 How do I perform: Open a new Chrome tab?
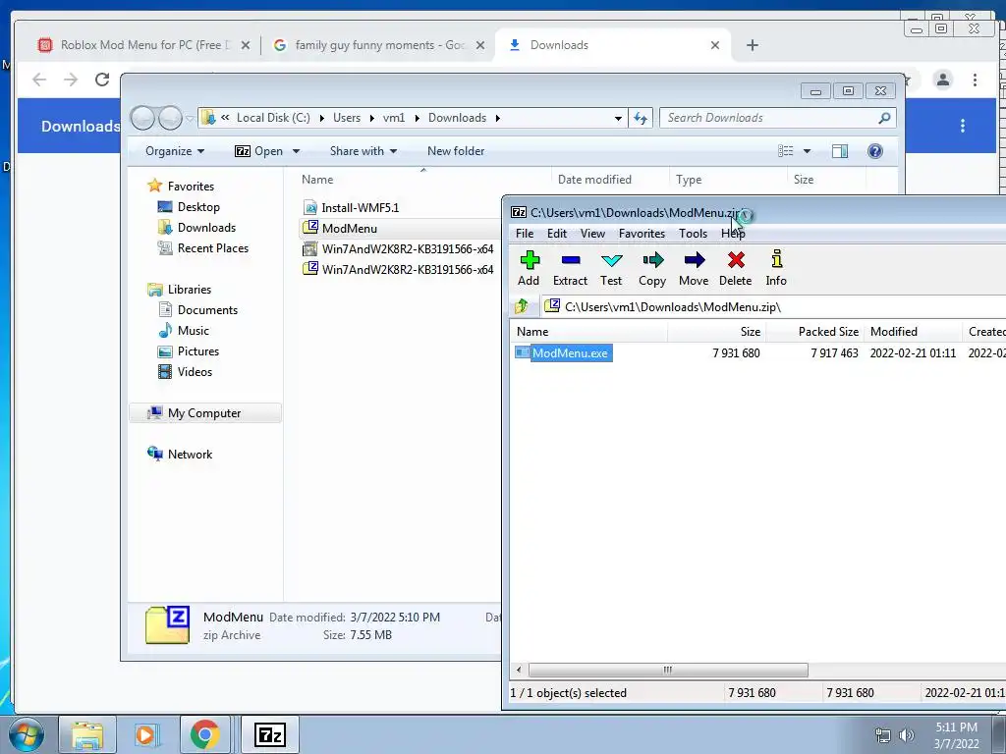click(753, 45)
